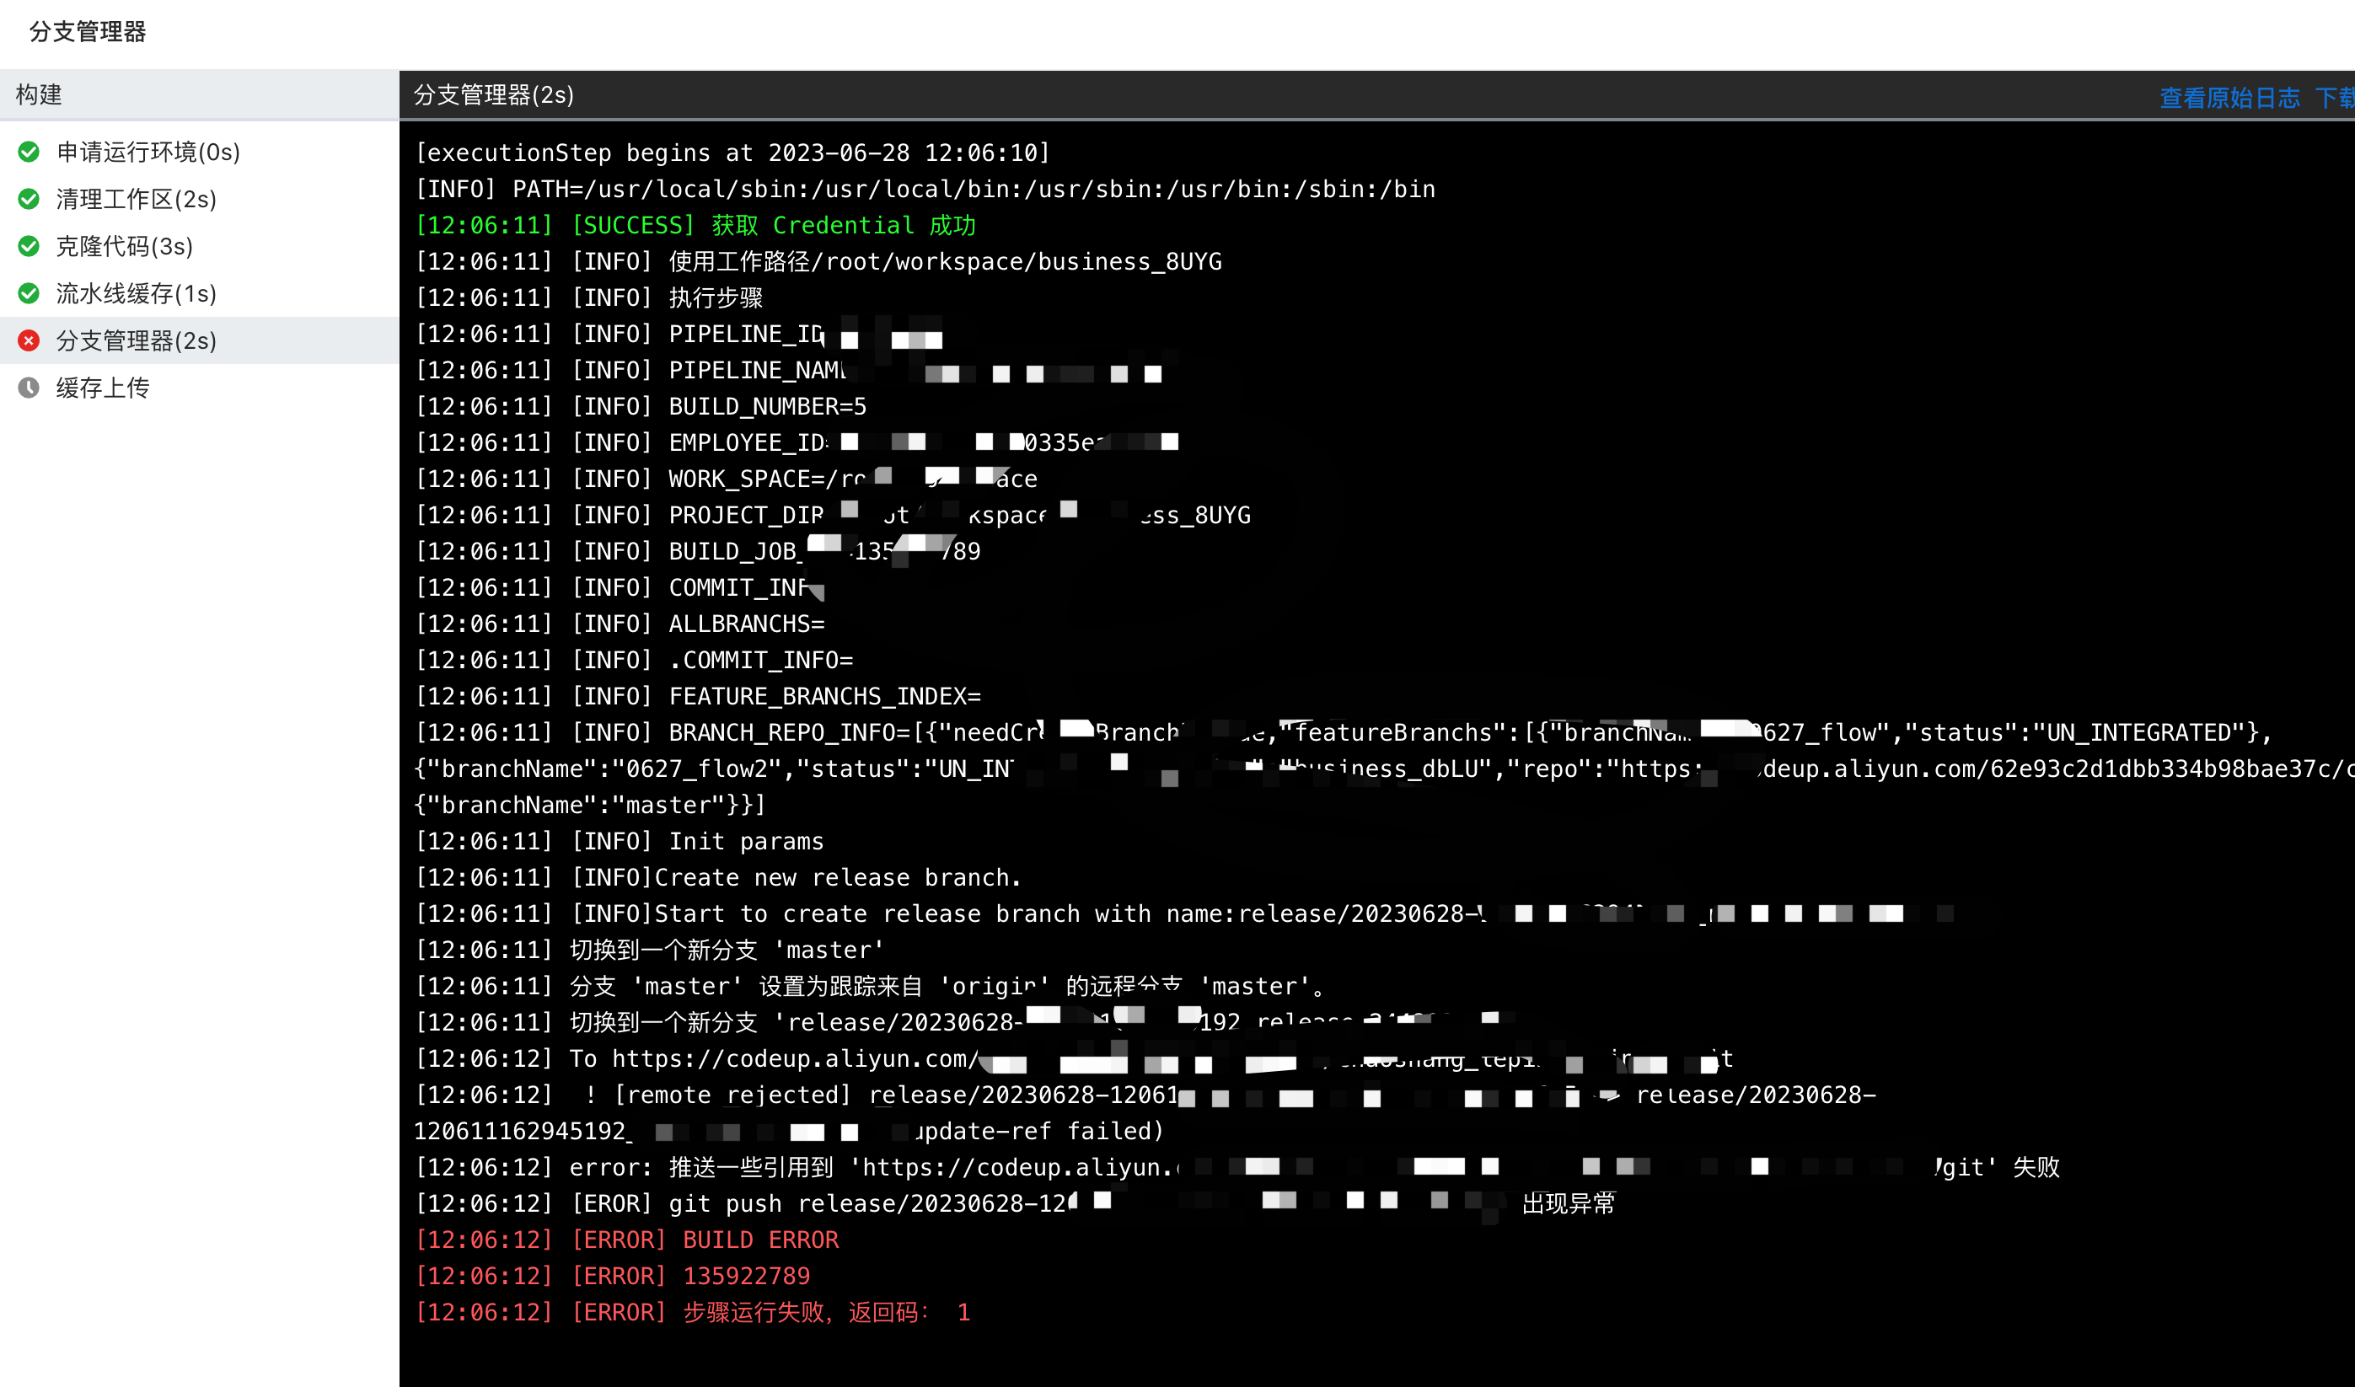
Task: Click red error icon beside 分支管理器
Action: point(29,340)
